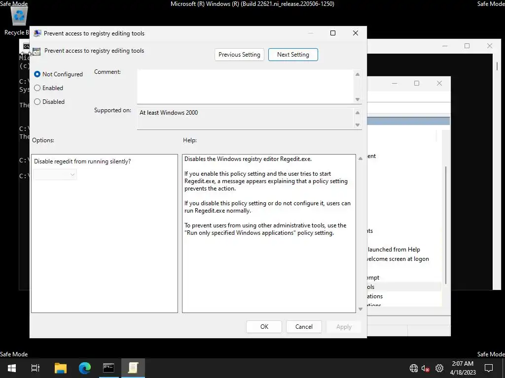Open Task View on the taskbar
The height and width of the screenshot is (378, 505).
[x=36, y=368]
